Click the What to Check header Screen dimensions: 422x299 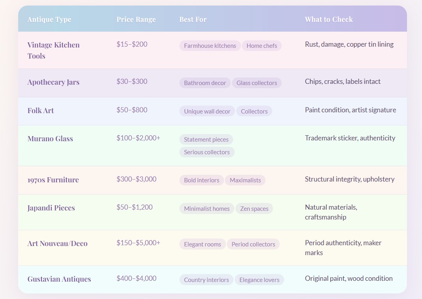328,19
